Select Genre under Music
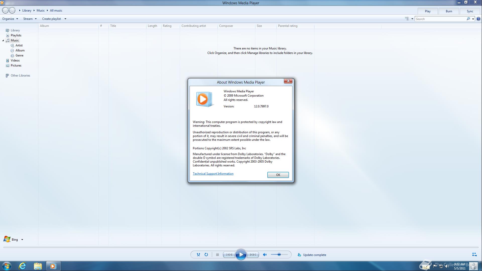Image resolution: width=482 pixels, height=271 pixels. coord(19,55)
